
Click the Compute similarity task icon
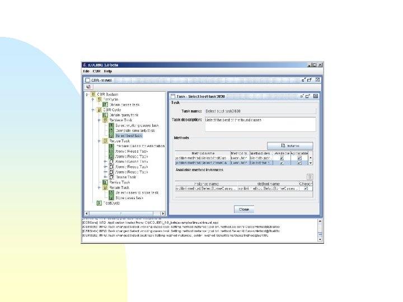point(111,130)
